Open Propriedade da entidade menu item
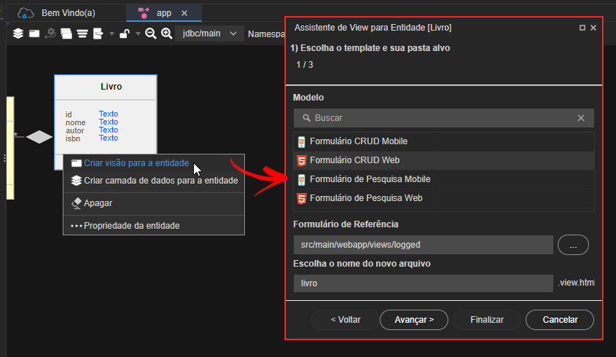This screenshot has width=616, height=357. 154,226
